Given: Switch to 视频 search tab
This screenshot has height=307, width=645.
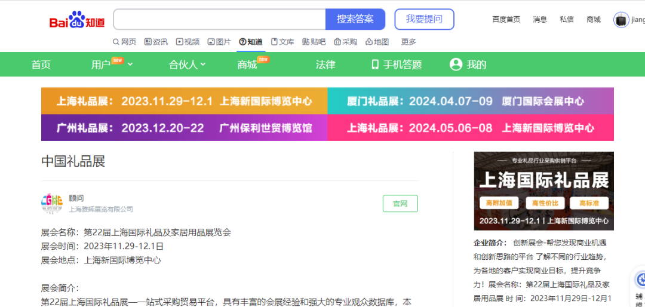Looking at the screenshot, I should pos(188,42).
